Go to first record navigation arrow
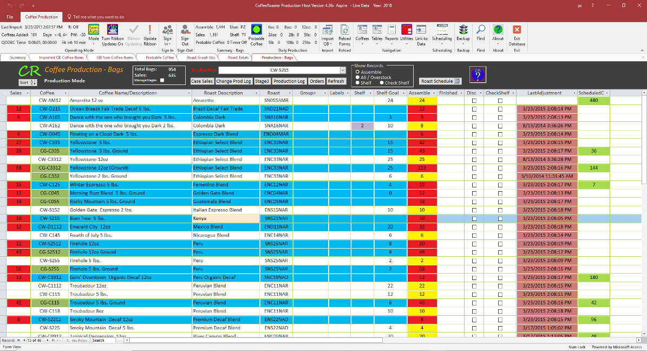Viewport: 647px width, 351px height. pyautogui.click(x=18, y=341)
